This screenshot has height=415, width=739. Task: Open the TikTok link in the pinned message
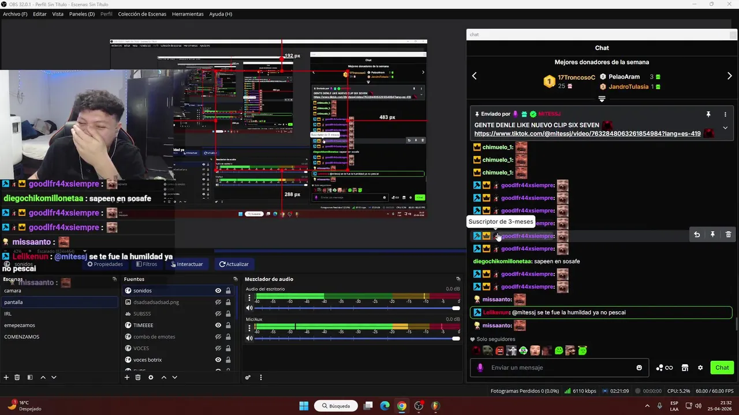(587, 134)
